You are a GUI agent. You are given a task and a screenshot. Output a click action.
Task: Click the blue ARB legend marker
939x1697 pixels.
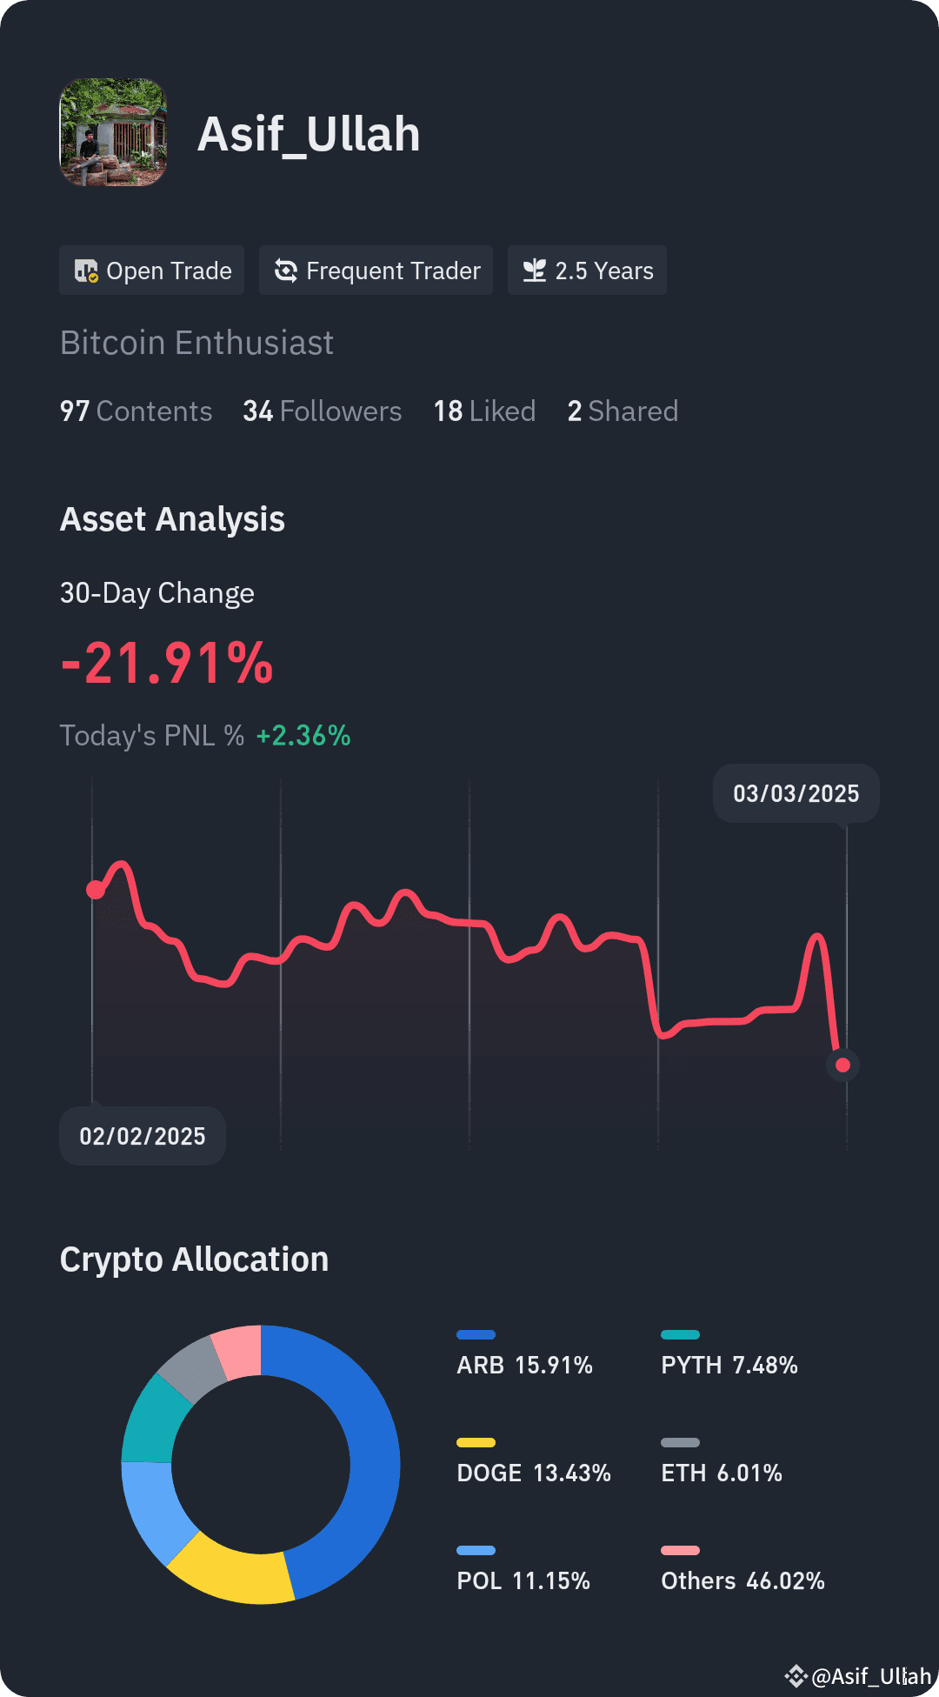coord(476,1333)
